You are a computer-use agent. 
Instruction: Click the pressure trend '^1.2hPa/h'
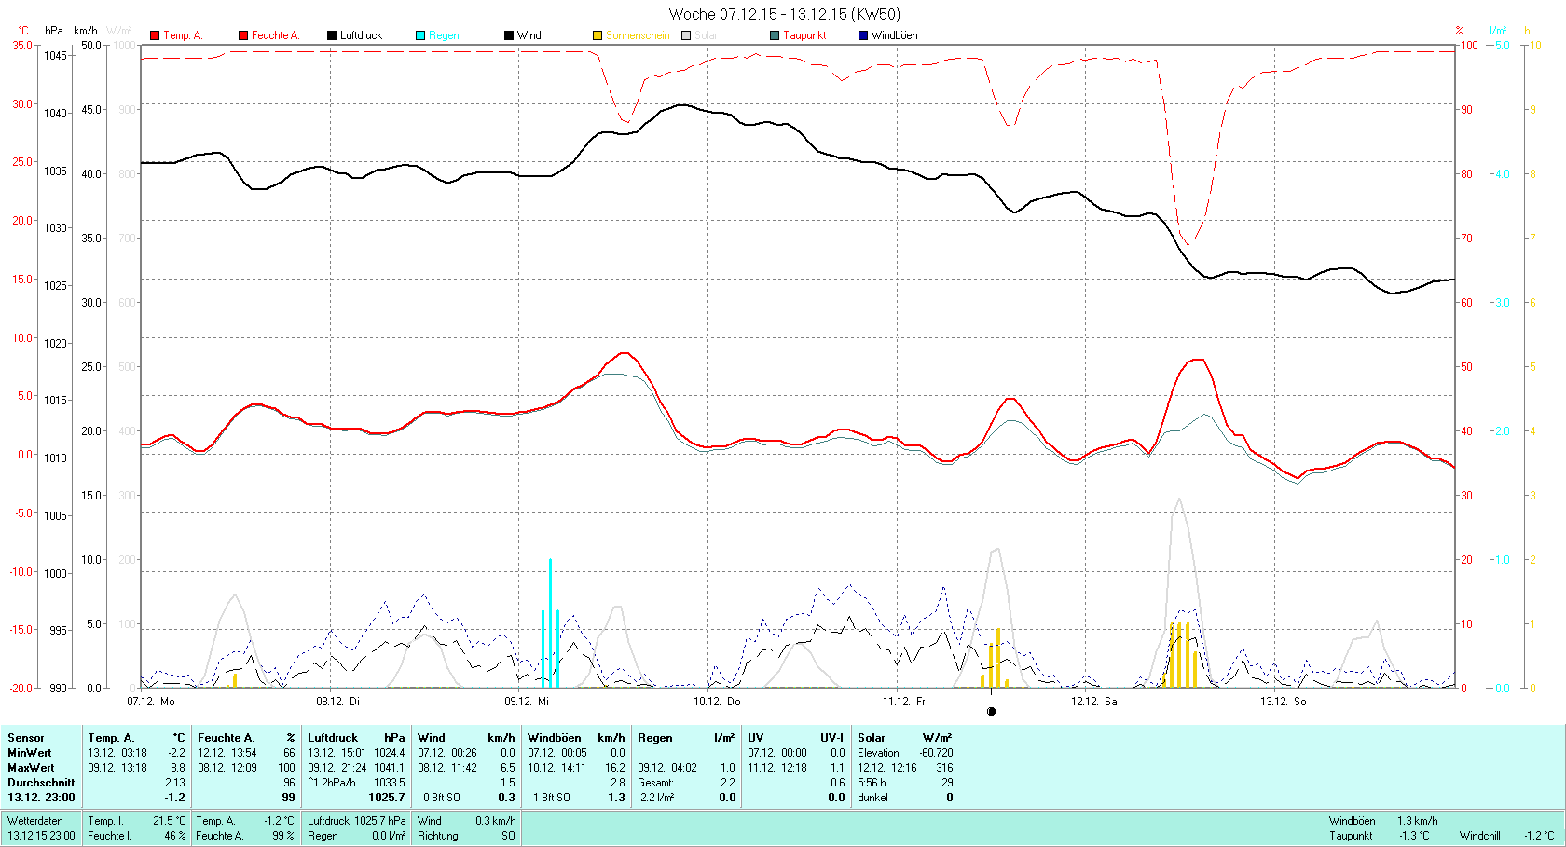point(332,783)
